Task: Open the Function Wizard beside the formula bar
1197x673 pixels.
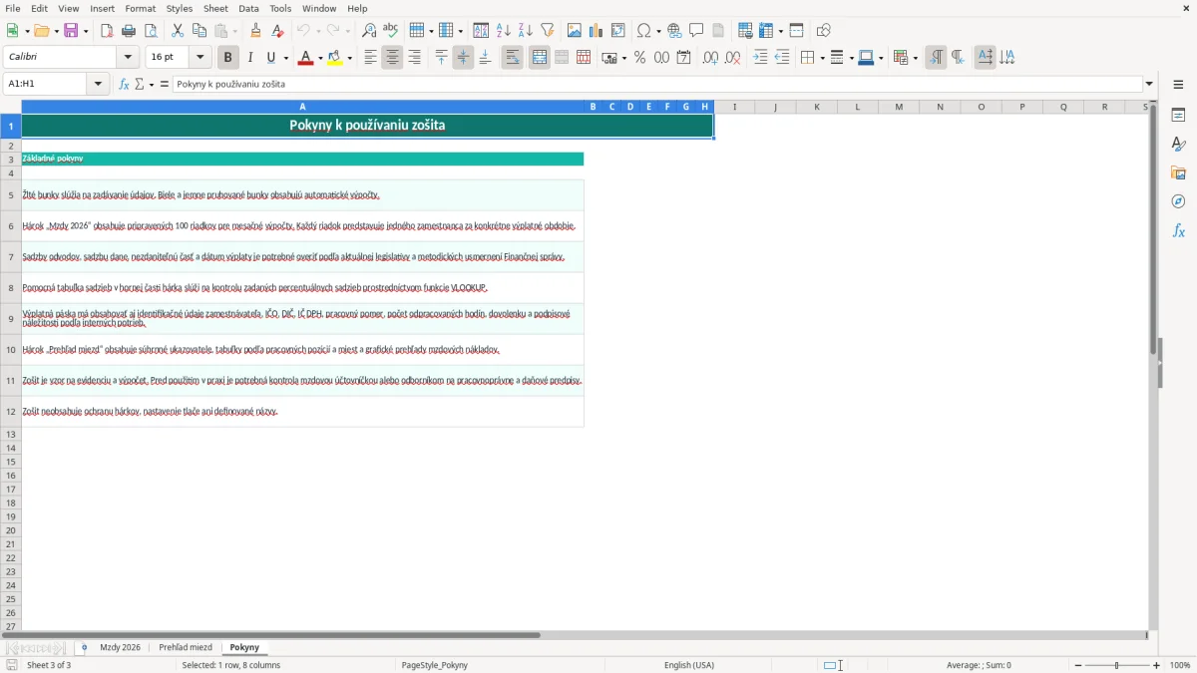Action: click(124, 84)
